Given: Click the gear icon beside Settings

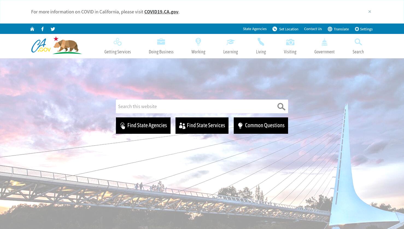Looking at the screenshot, I should pyautogui.click(x=357, y=29).
